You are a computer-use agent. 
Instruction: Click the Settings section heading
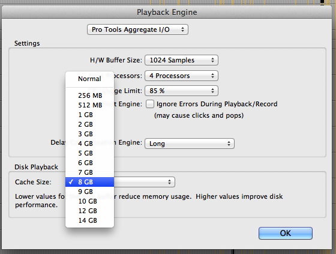[27, 43]
